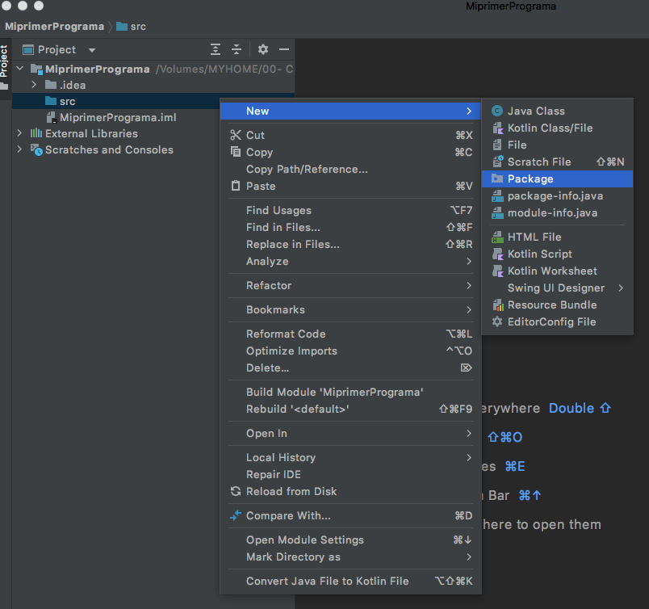Select Find Usages
649x609 pixels.
click(350, 211)
